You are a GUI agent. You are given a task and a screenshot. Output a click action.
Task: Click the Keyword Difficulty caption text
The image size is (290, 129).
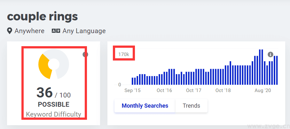(53, 114)
